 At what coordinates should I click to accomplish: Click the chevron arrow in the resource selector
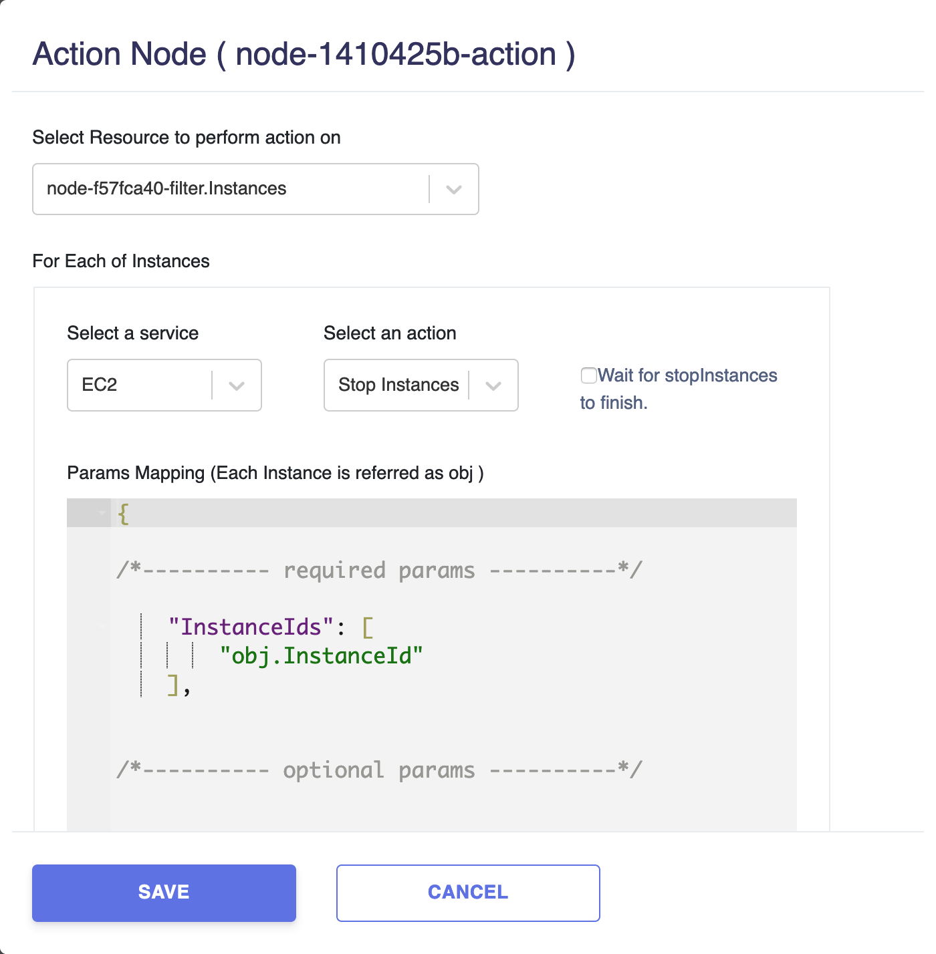(454, 190)
